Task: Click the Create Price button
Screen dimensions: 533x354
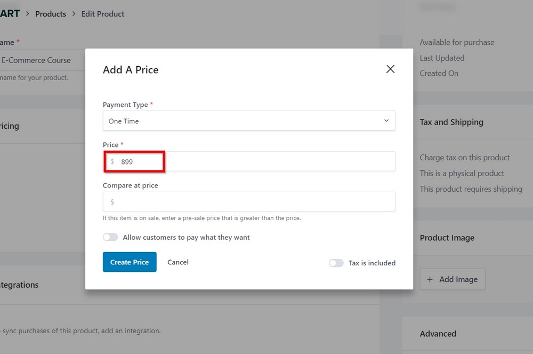Action: [130, 262]
